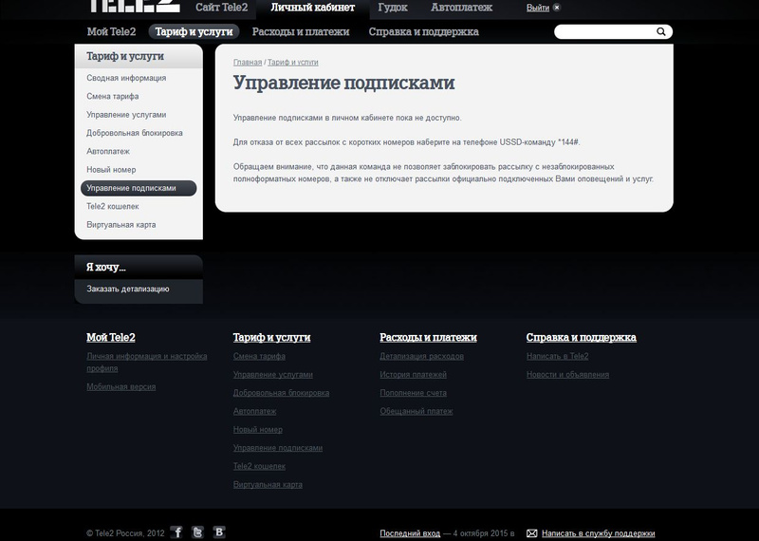Open Виртуальная карта in sidebar

(121, 225)
